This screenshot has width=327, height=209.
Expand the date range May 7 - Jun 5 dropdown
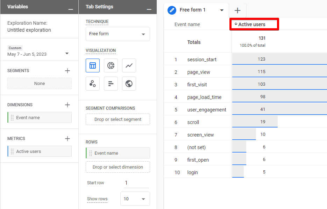[x=67, y=54]
